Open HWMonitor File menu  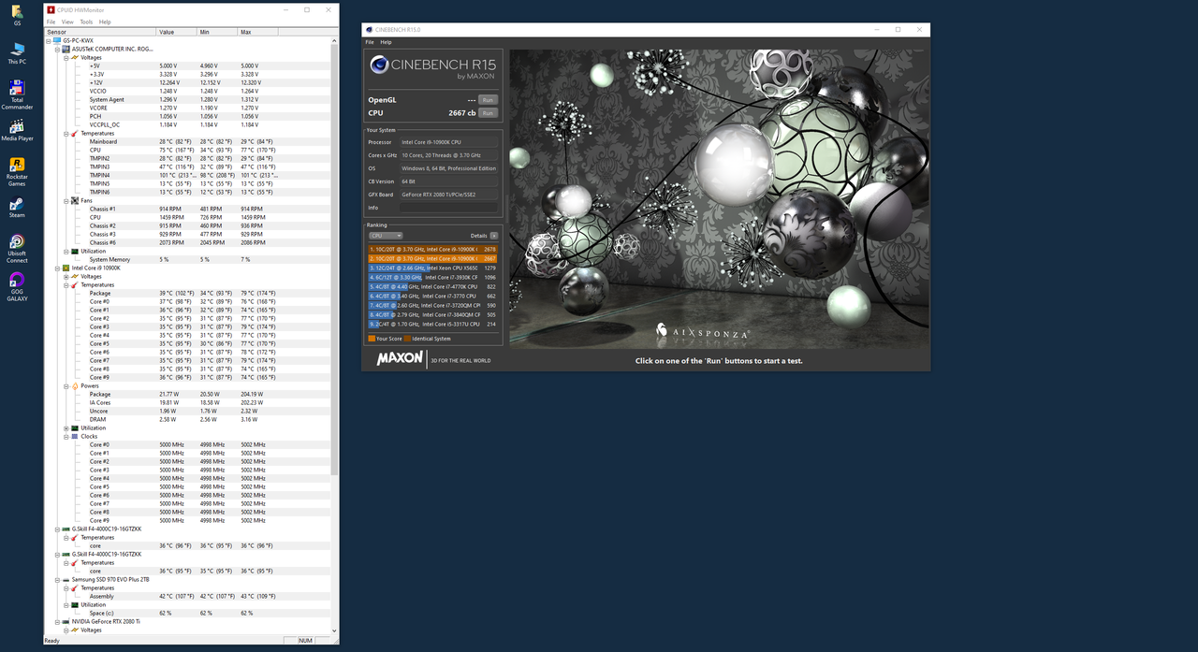[51, 22]
